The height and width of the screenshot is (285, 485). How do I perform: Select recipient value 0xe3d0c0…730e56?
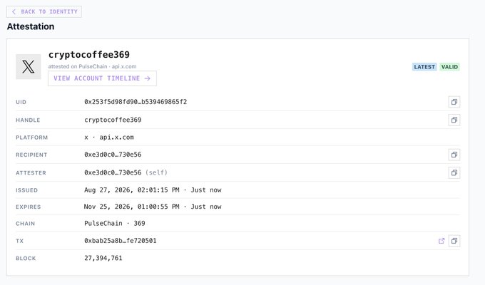(113, 155)
